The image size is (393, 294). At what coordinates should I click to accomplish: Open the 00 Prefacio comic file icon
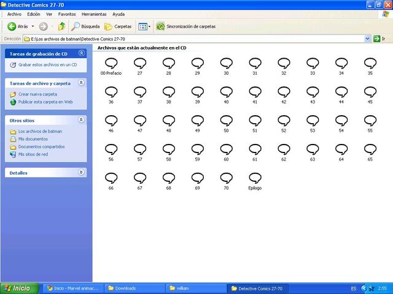coord(111,63)
